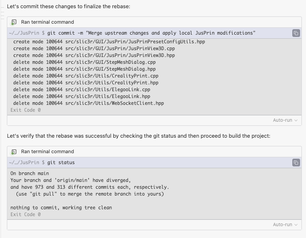306x238 pixels.
Task: Click line create mode JusPrinView3D.cpp
Action: (x=94, y=48)
